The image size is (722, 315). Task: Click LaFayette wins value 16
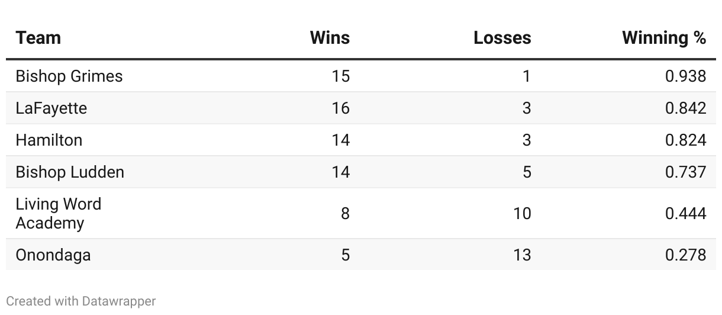pos(341,108)
